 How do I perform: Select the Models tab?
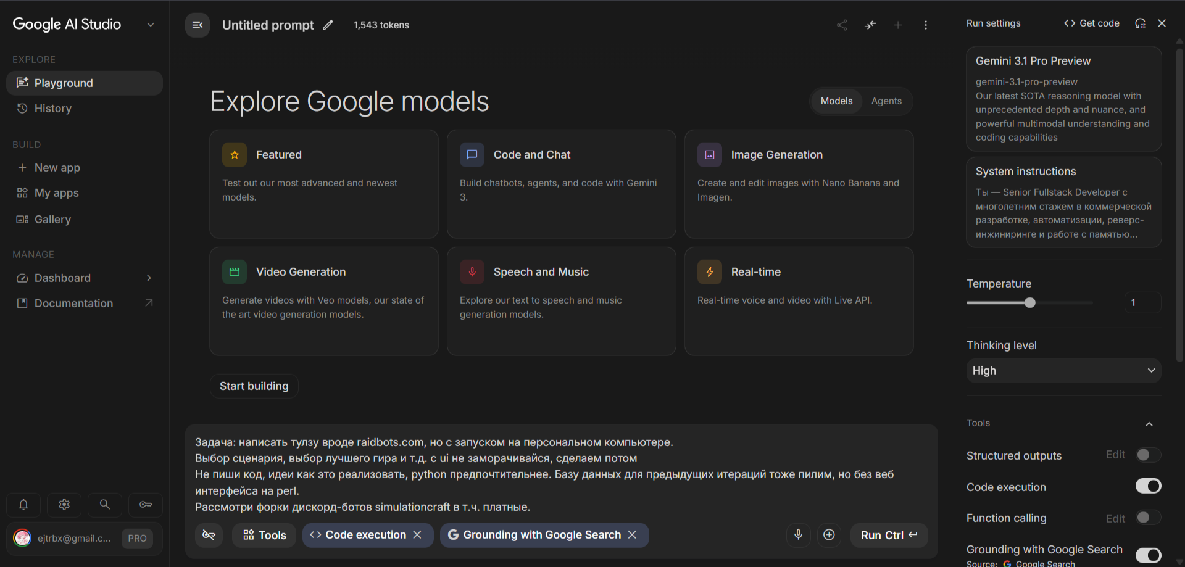point(836,101)
